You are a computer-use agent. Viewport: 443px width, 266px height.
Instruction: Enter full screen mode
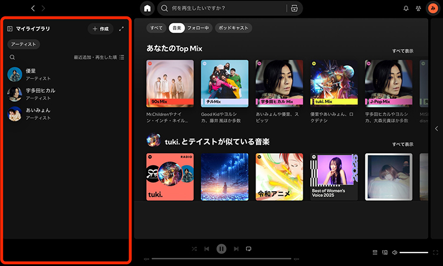(436, 252)
